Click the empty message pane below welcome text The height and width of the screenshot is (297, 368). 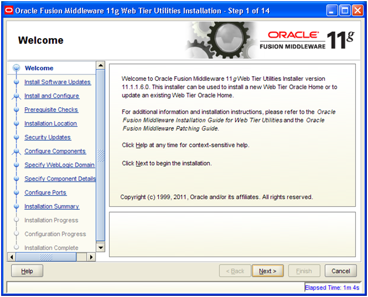point(233,234)
